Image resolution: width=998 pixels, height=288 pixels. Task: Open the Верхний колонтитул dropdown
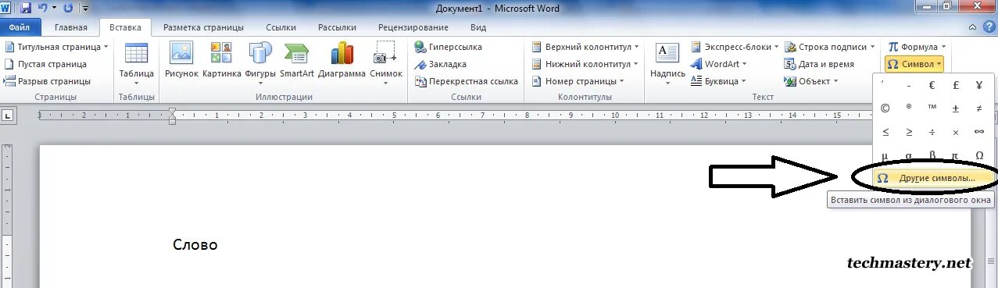(585, 47)
